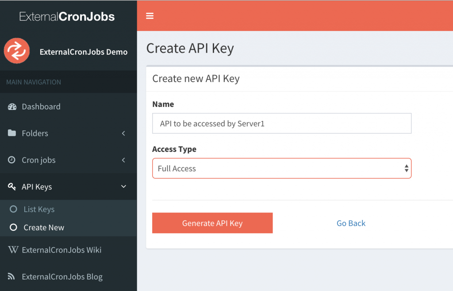This screenshot has height=291, width=453.
Task: Select the API Keys navigation item
Action: (x=69, y=187)
